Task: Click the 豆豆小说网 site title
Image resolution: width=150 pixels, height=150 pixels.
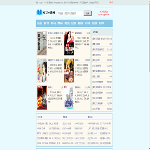Action: click(x=49, y=13)
